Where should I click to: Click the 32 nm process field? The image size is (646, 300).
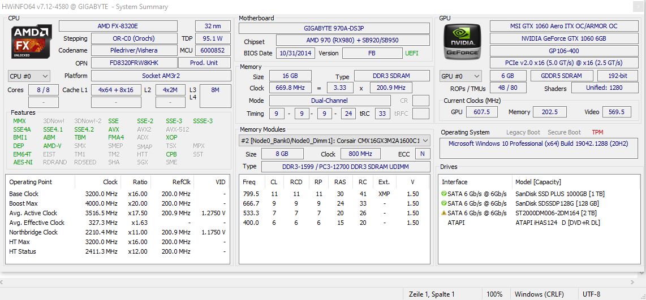point(213,26)
